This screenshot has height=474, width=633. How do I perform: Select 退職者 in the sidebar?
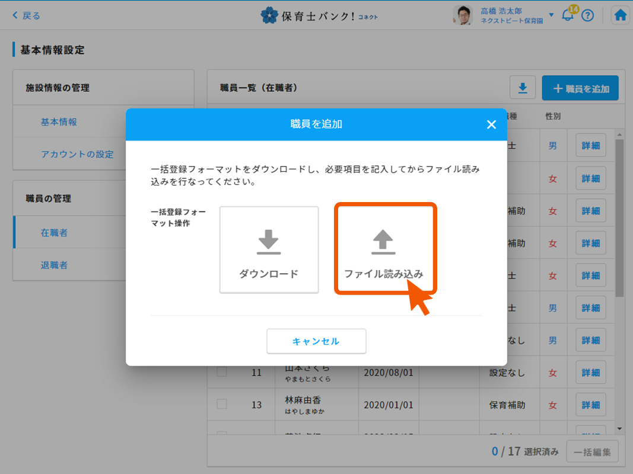click(x=54, y=265)
